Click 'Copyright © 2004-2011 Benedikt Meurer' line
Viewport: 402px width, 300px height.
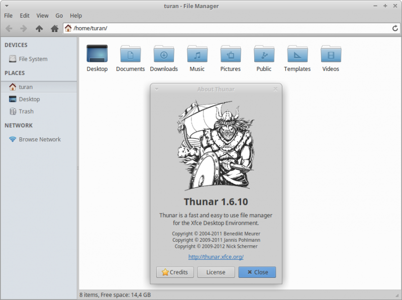(x=216, y=234)
